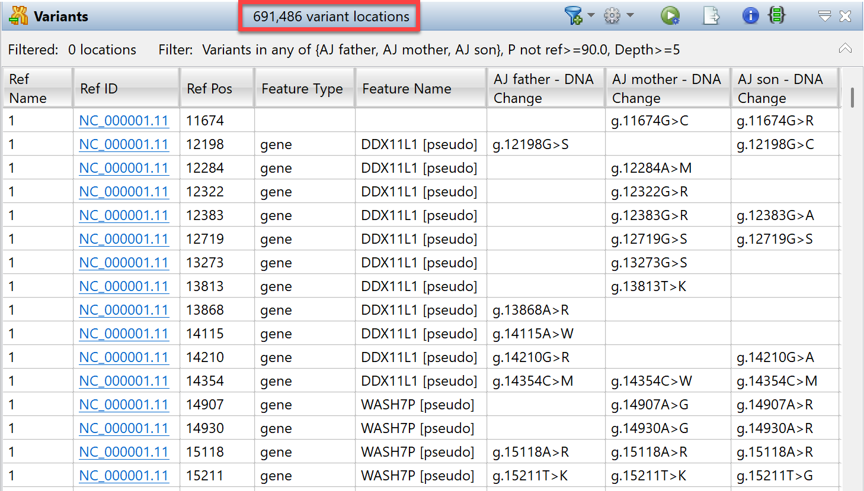Click the add filter funnel icon
This screenshot has width=864, height=491.
pyautogui.click(x=573, y=15)
